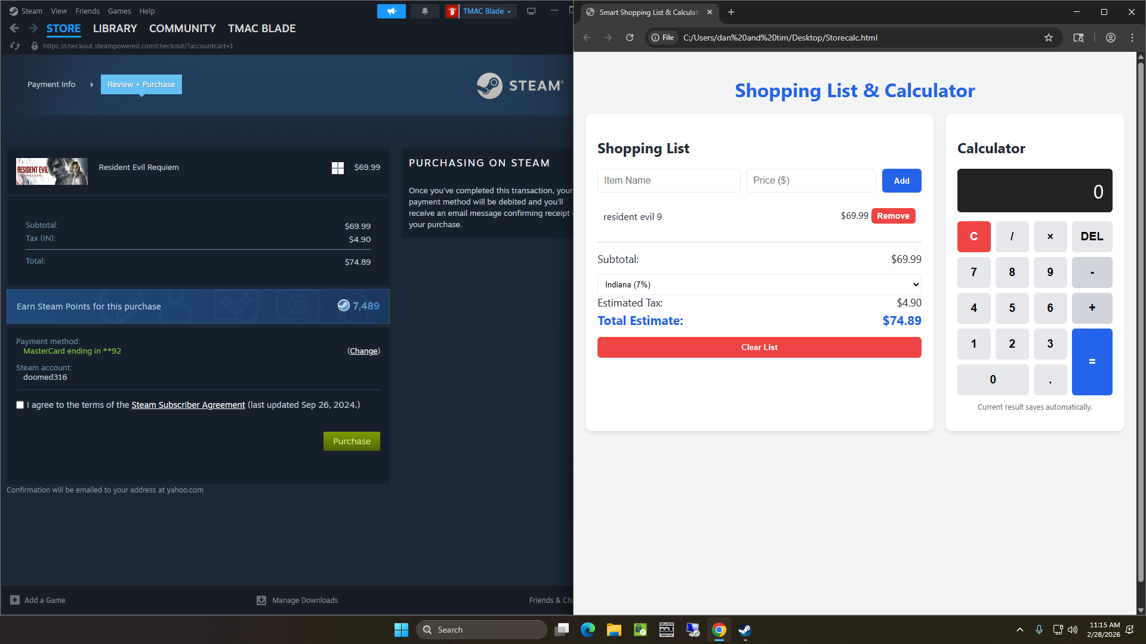Click the green Purchase button

(351, 441)
